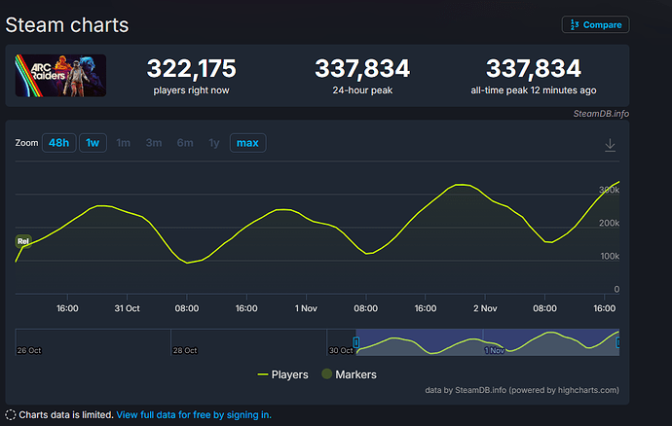Click 26 Oct in the navigator timeline

click(28, 350)
